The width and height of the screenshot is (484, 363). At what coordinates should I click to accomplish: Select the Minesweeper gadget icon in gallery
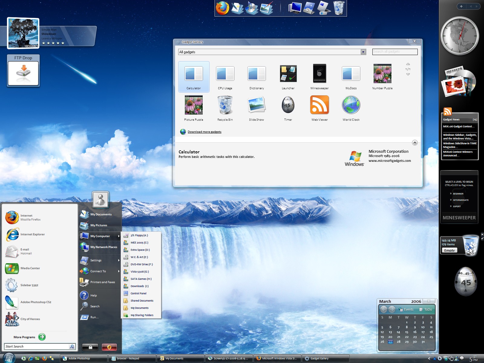click(x=319, y=74)
